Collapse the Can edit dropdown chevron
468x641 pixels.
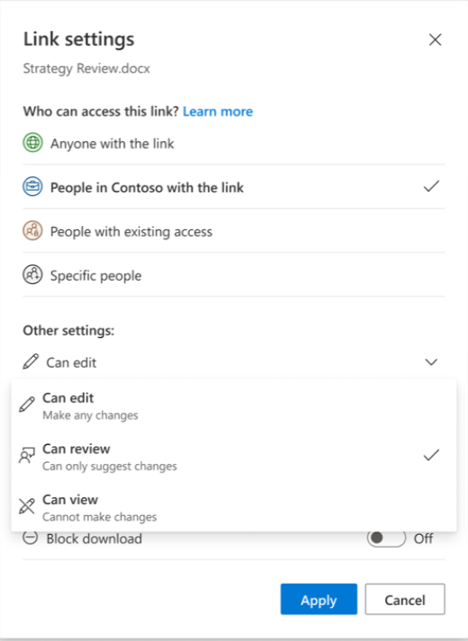click(x=431, y=362)
